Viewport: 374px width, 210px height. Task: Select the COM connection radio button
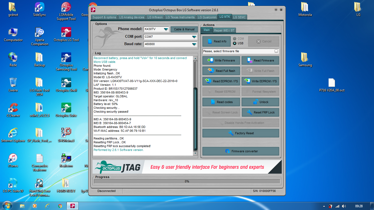235,39
